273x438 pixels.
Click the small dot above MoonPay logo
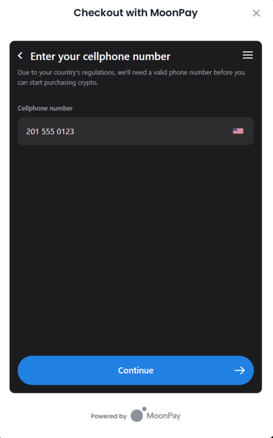144,409
